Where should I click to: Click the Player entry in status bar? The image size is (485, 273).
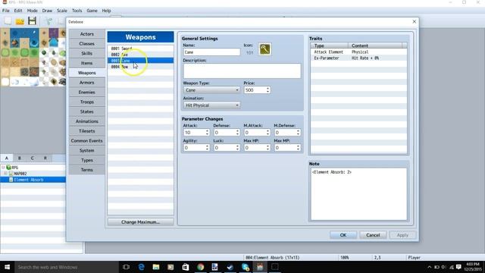[415, 258]
